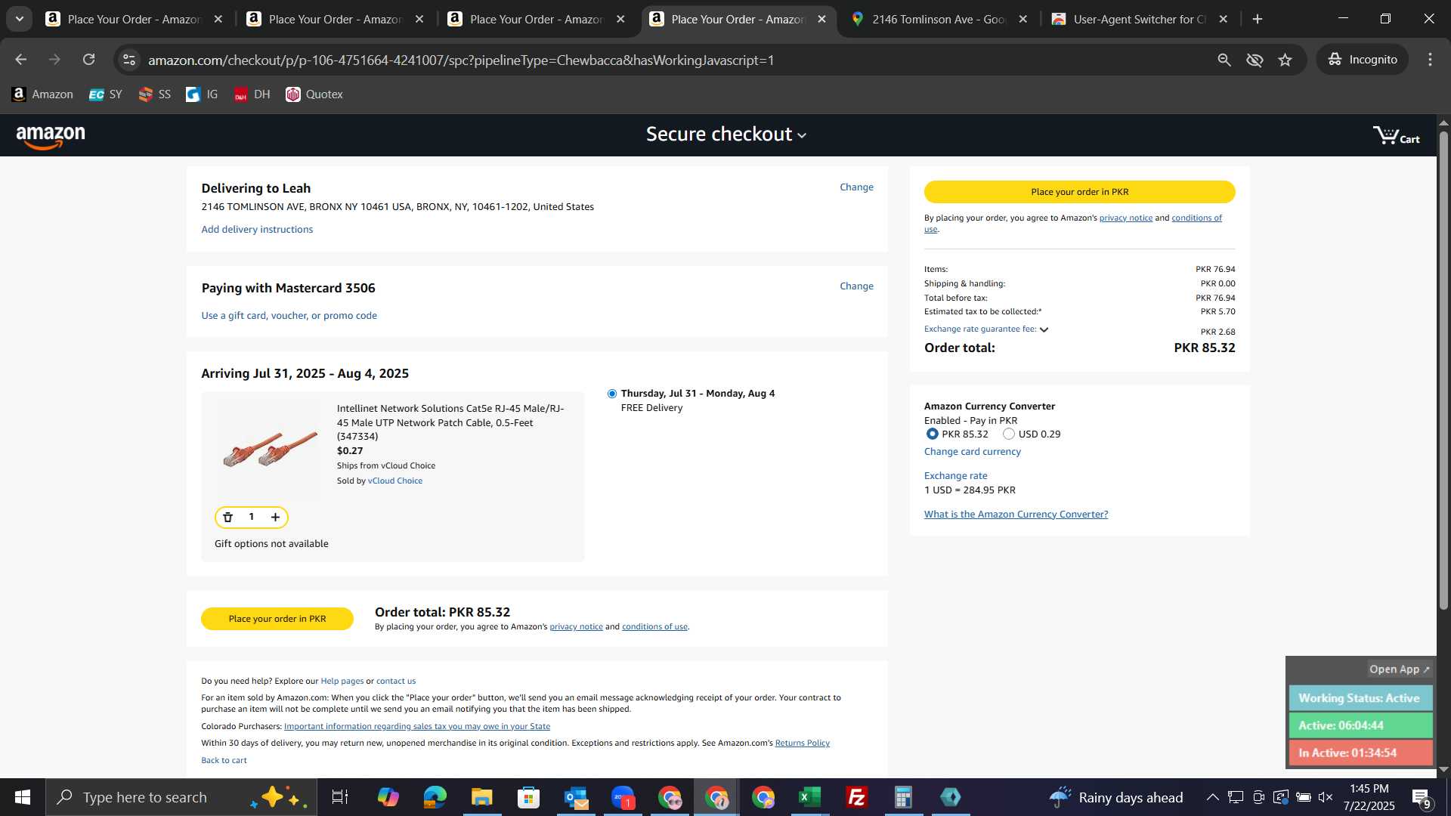The height and width of the screenshot is (816, 1451).
Task: Open Microsoft Edge from the taskbar
Action: [x=435, y=797]
